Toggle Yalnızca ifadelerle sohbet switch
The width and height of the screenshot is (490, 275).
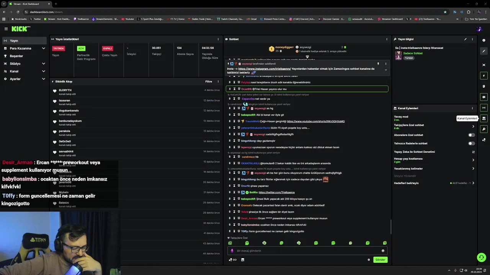coord(472,144)
